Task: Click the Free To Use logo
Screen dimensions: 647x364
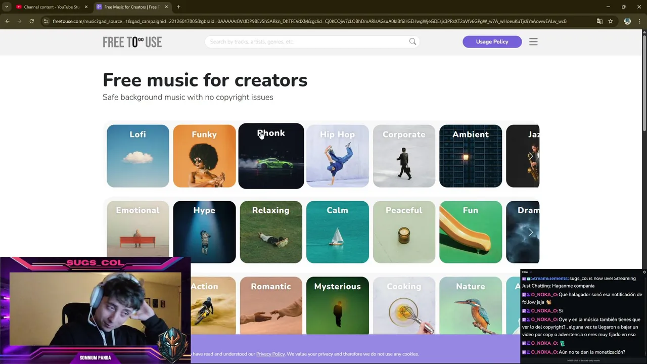Action: [x=132, y=42]
